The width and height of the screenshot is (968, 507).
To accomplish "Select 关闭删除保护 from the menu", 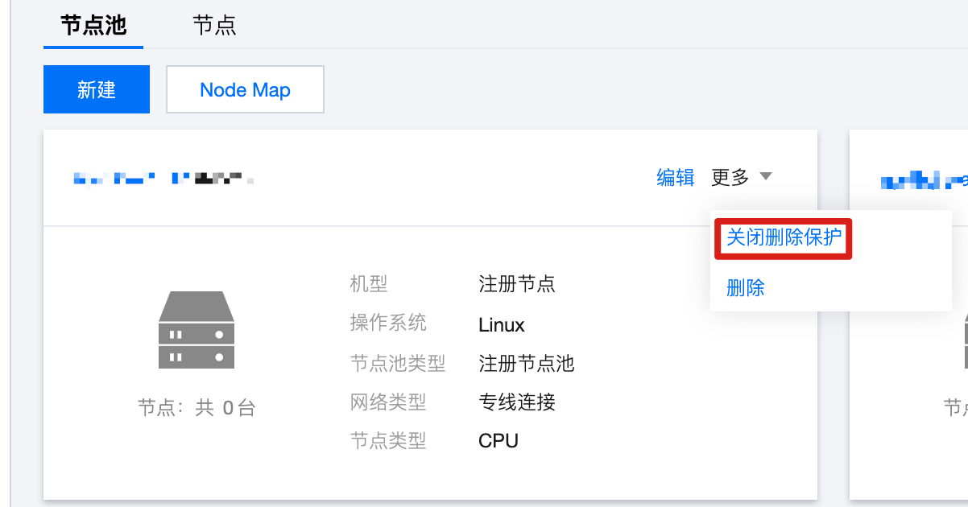I will click(x=784, y=237).
